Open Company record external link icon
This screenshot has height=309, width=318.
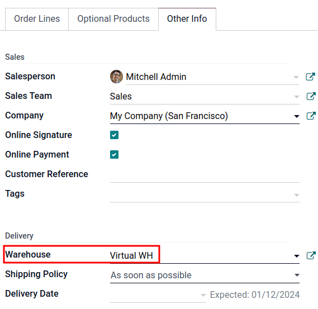click(x=311, y=116)
